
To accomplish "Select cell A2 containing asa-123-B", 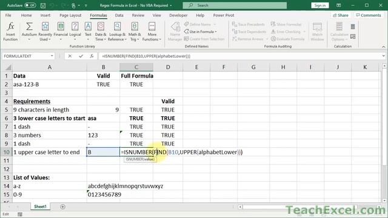I will [50, 85].
